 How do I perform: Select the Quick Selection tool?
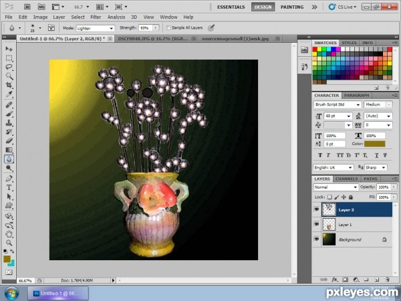[9, 76]
